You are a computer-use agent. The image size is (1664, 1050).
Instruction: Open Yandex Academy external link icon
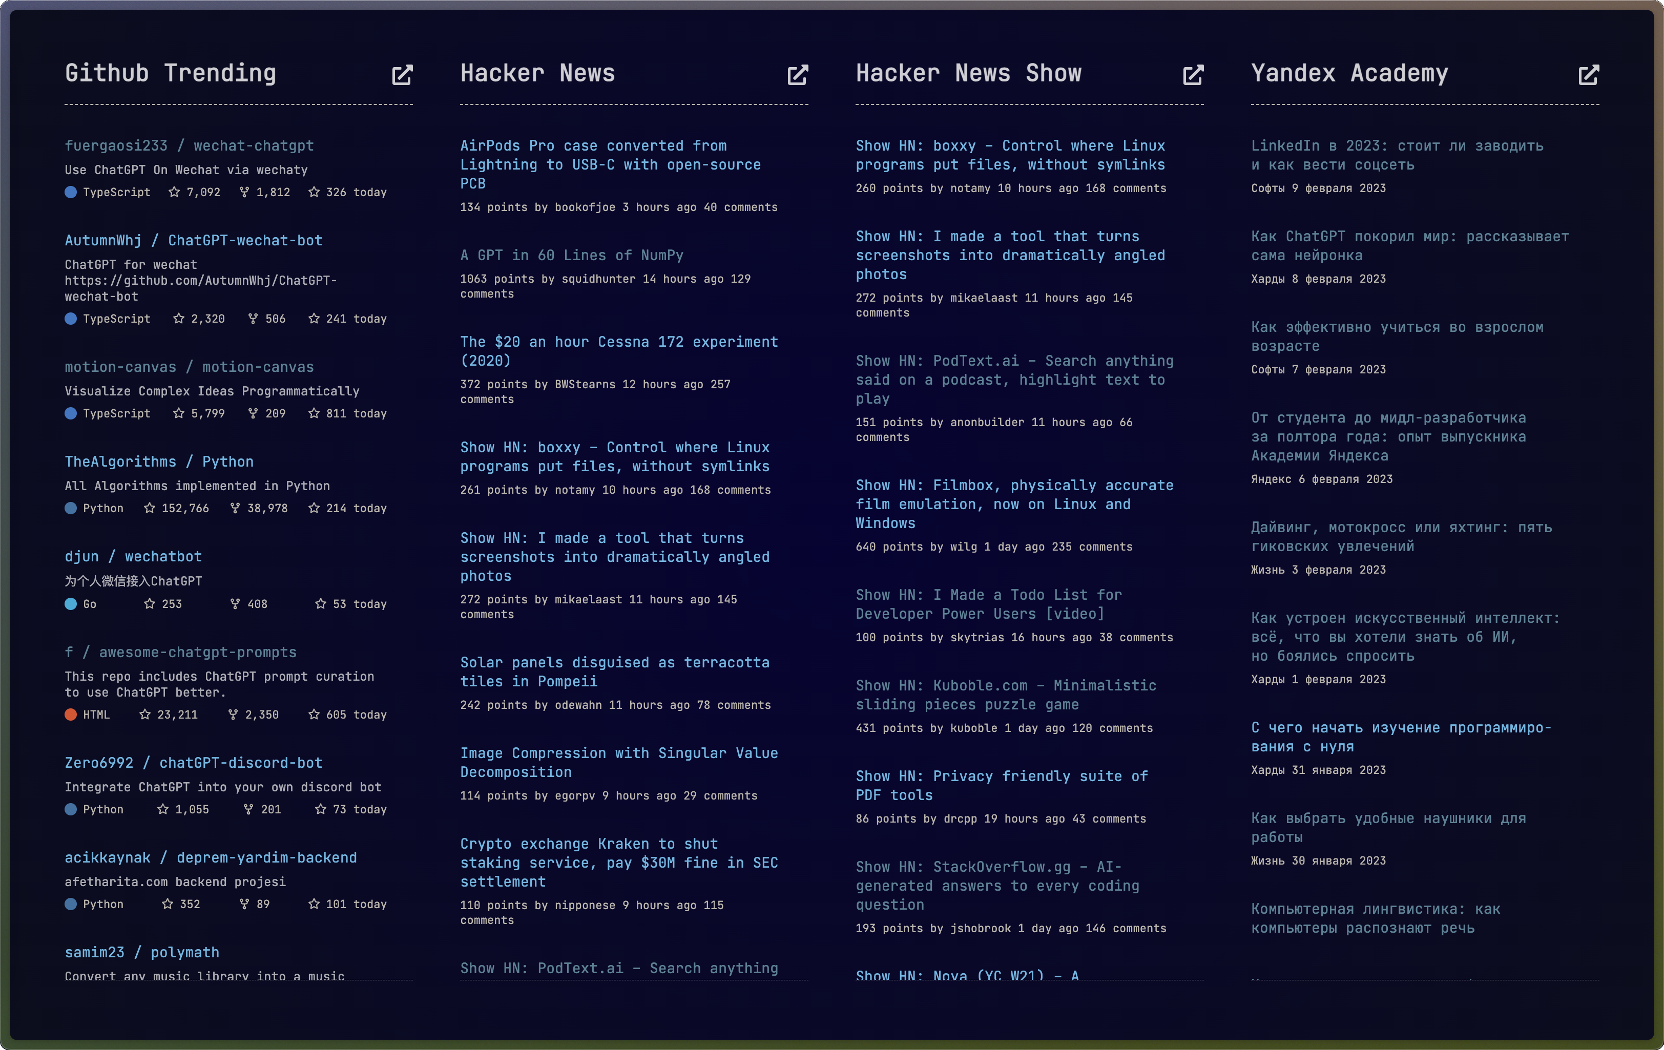click(1589, 75)
